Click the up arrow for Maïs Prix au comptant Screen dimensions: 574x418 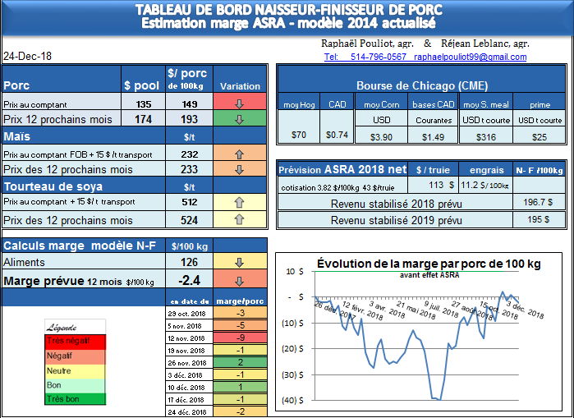tap(240, 154)
